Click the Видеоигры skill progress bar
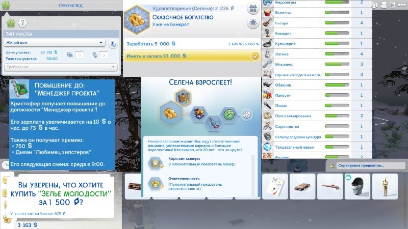The width and height of the screenshot is (408, 229). (x=337, y=2)
